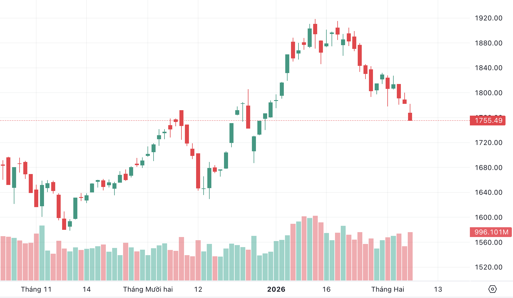Click the 1720.00 price axis label
Image resolution: width=513 pixels, height=298 pixels.
[489, 143]
